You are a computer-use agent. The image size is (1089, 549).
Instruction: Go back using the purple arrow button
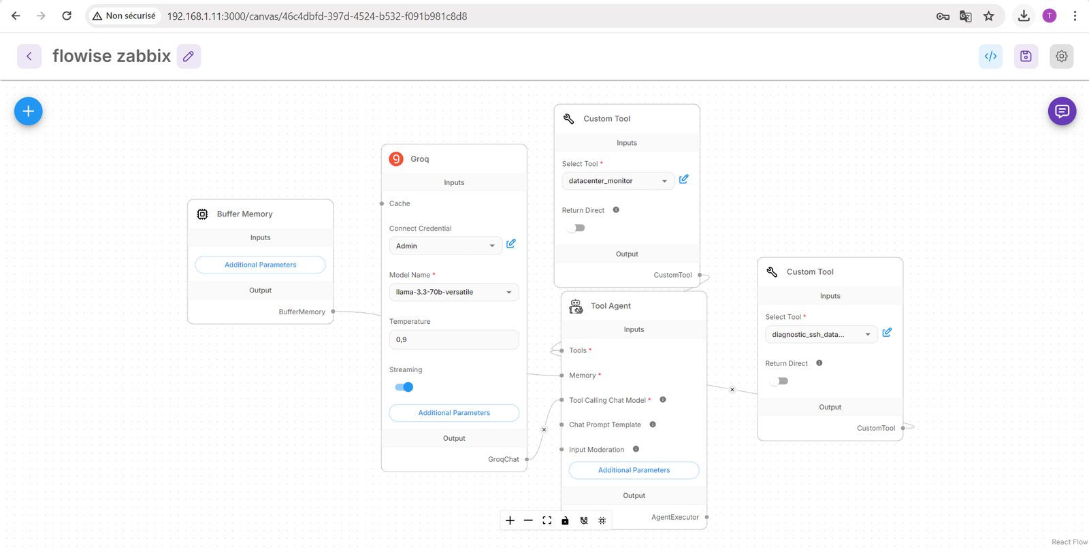(29, 56)
